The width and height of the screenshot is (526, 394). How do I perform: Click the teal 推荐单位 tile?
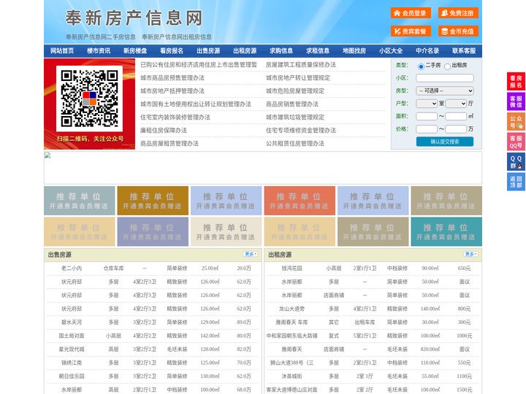[x=446, y=231]
